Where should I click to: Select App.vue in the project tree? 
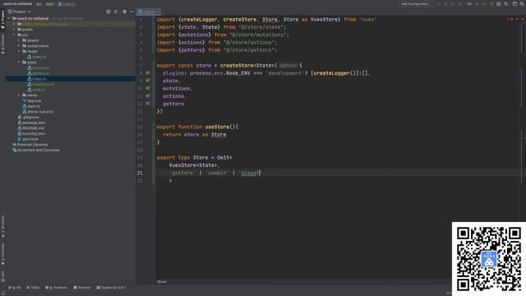pos(32,100)
